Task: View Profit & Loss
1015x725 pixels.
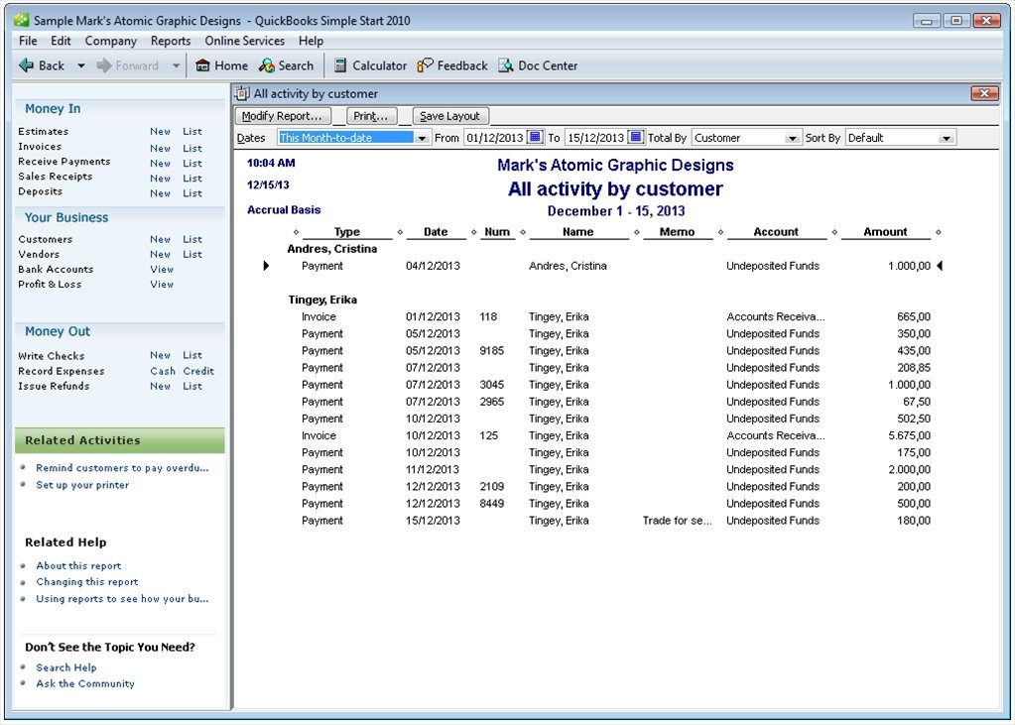Action: pyautogui.click(x=162, y=285)
